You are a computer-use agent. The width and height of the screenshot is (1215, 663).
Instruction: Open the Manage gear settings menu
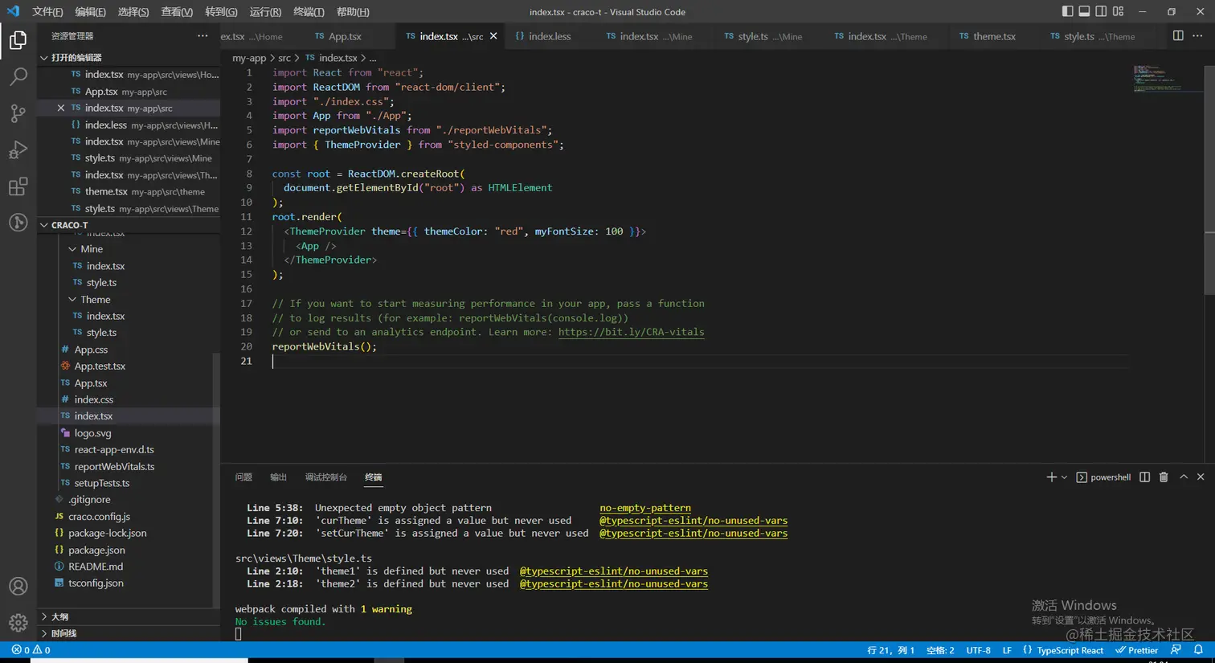pos(18,623)
